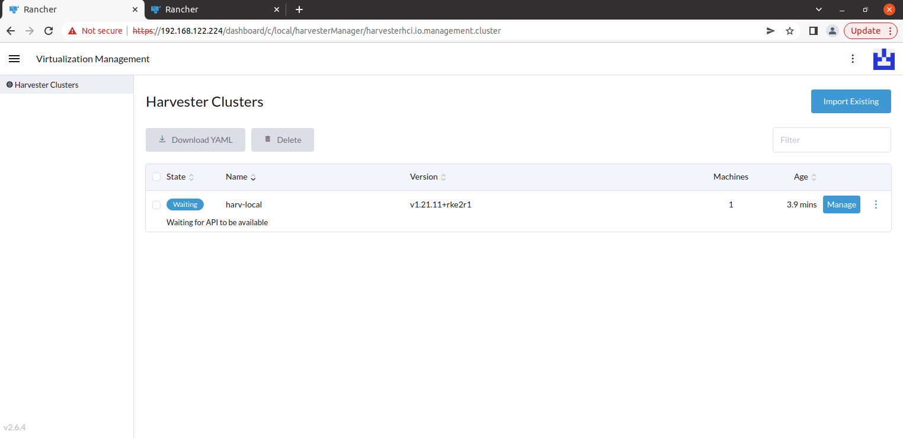
Task: Click the download icon on Download YAML
Action: pos(162,139)
